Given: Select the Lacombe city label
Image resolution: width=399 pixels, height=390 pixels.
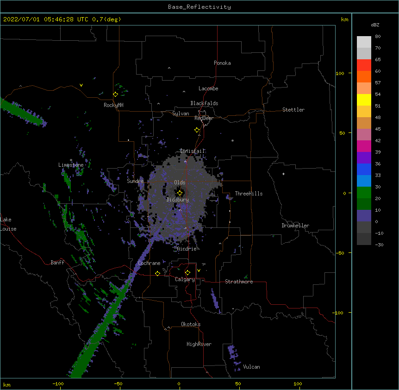Looking at the screenshot, I should (208, 88).
